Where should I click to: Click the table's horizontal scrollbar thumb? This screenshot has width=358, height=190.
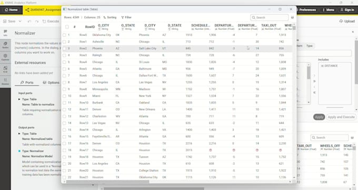point(107,182)
